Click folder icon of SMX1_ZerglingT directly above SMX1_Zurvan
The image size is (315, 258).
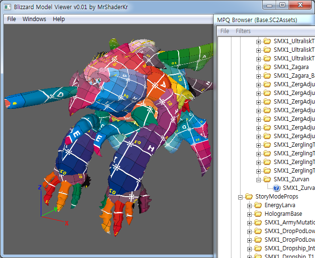(x=267, y=170)
